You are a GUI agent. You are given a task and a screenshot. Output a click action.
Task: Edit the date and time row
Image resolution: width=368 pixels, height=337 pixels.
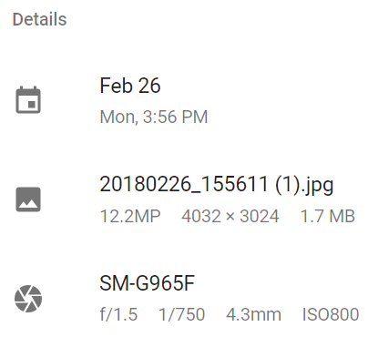[x=184, y=100]
